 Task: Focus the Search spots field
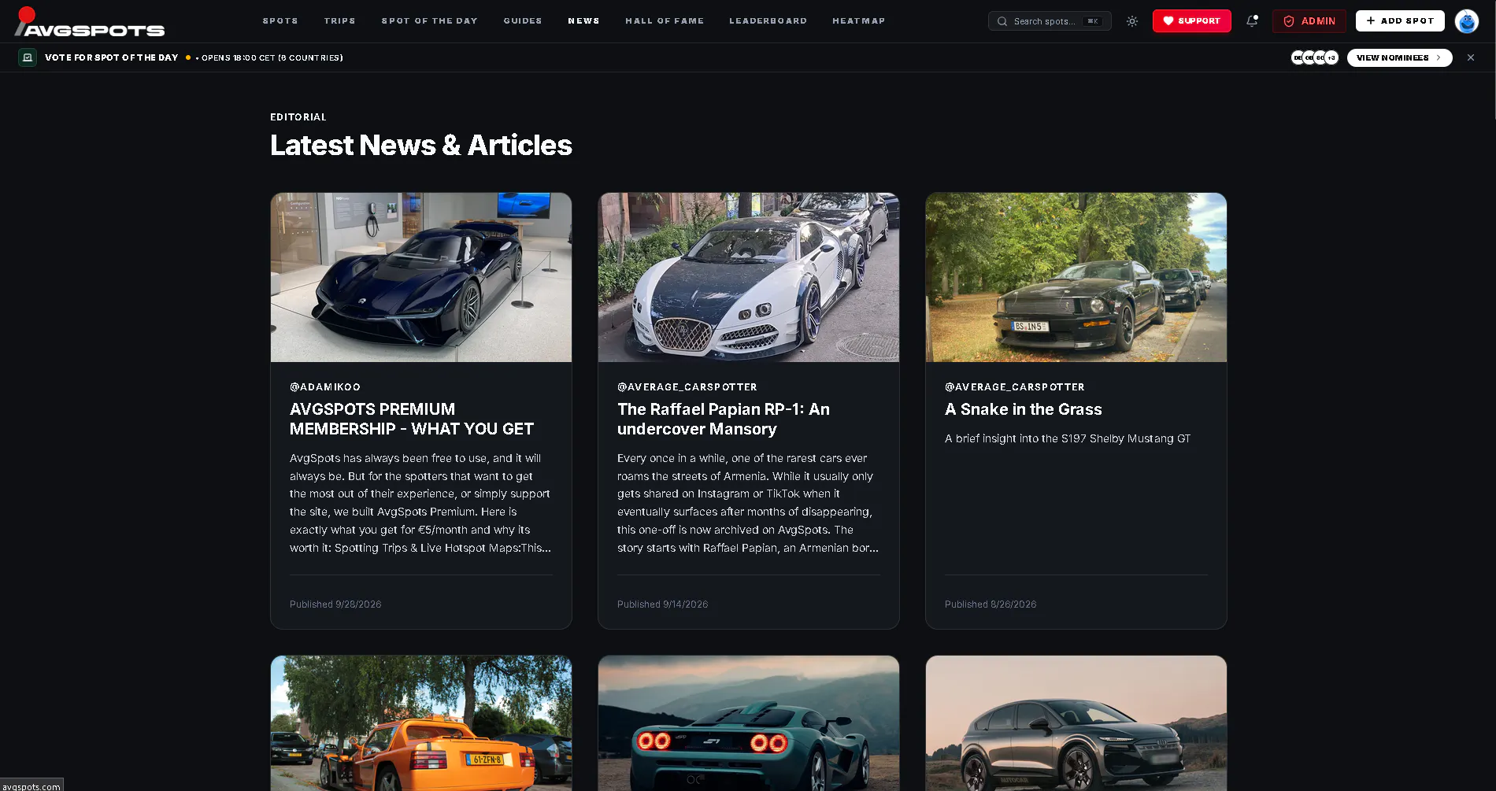(x=1050, y=21)
